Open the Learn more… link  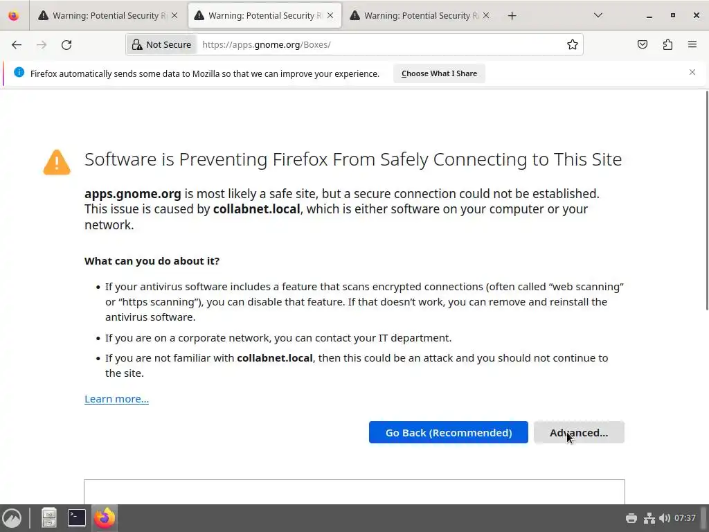point(116,399)
